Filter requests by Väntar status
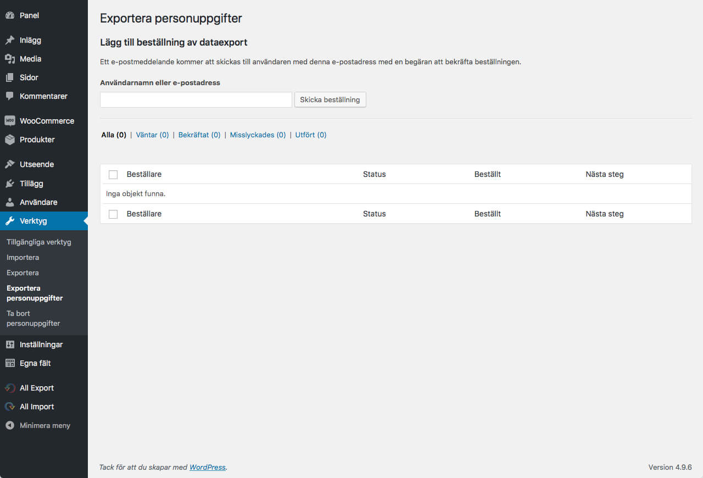 pos(152,135)
